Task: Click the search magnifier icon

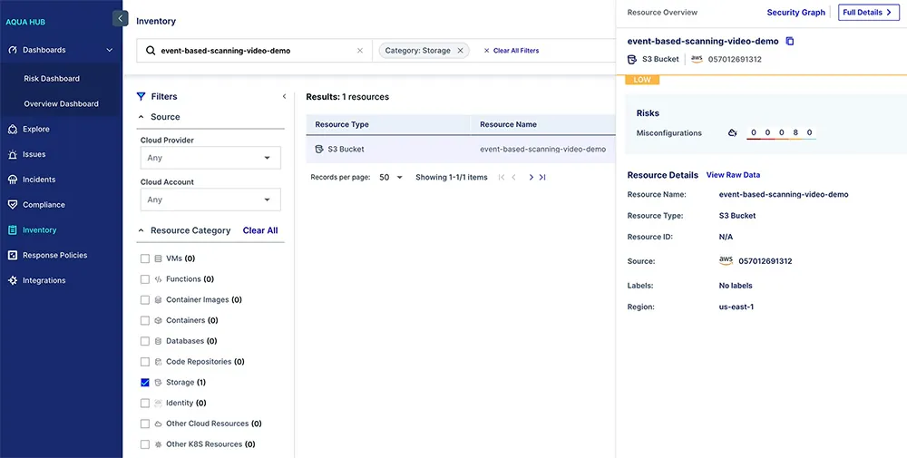Action: click(x=151, y=50)
